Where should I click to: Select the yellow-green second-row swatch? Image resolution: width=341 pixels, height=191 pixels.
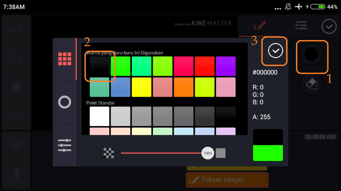pos(205,87)
